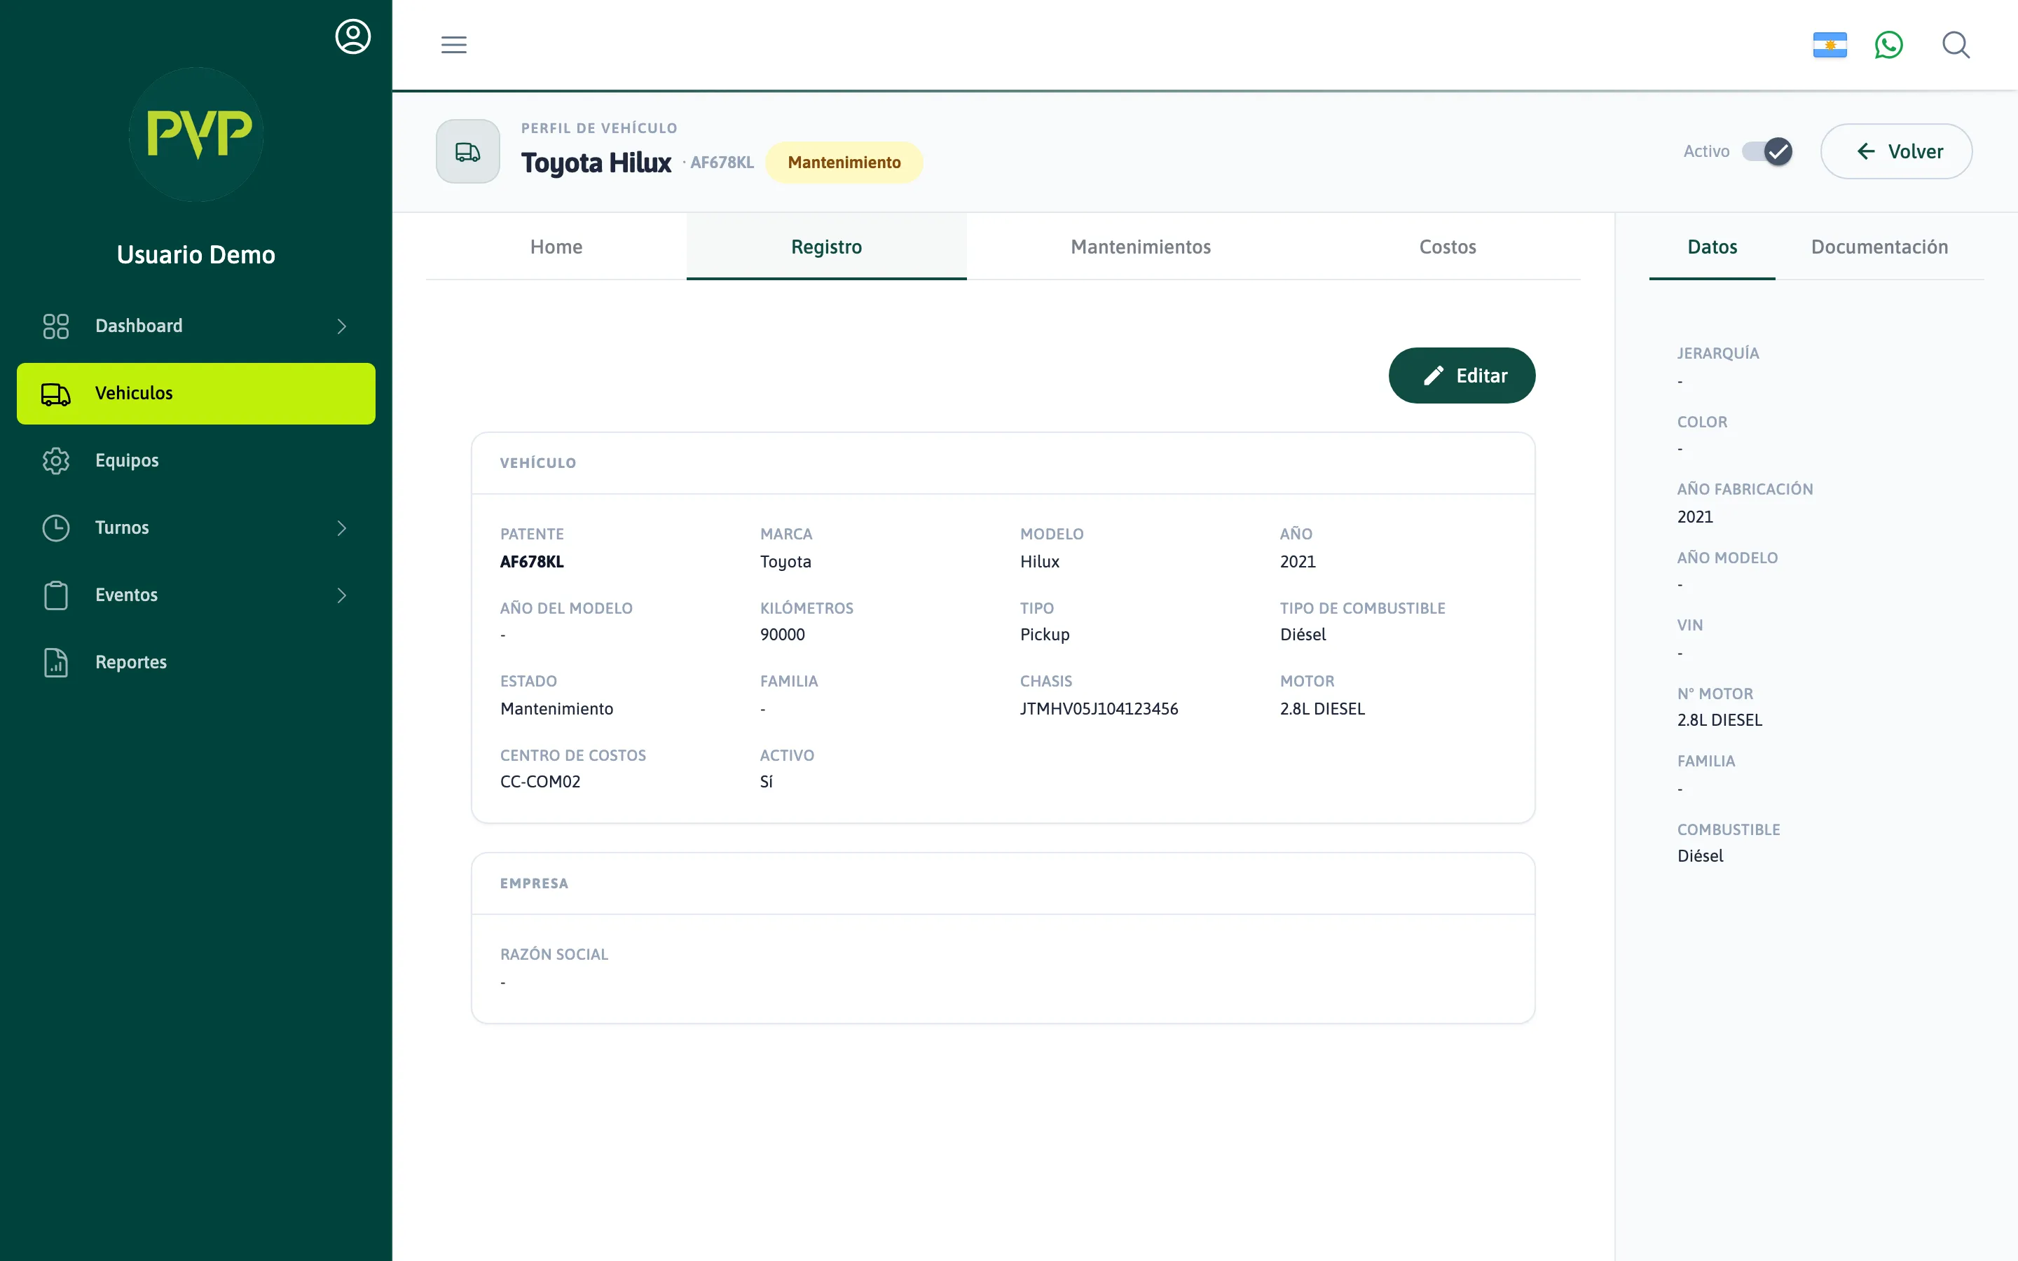Expand the Turnos submenu chevron
The width and height of the screenshot is (2018, 1261).
pos(342,528)
